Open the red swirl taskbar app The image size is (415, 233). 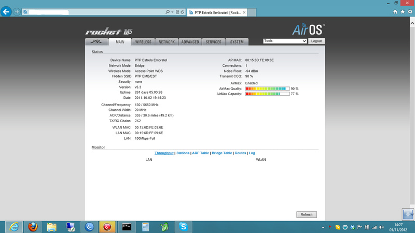click(x=107, y=227)
